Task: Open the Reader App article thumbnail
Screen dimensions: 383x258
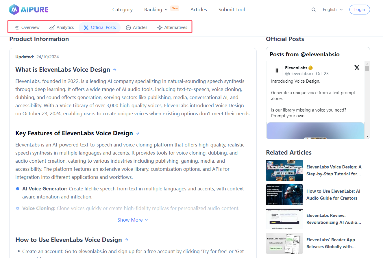Action: click(x=284, y=243)
